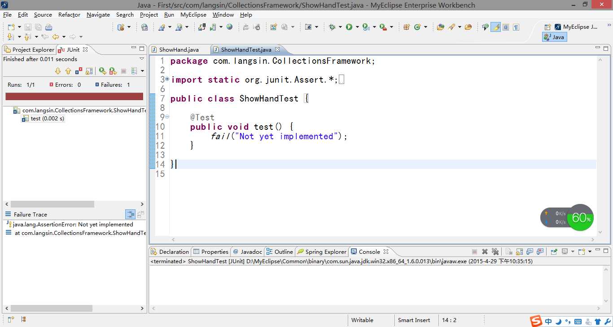Screen dimensions: 613x327
Task: Click the Debug bug icon
Action: point(332,27)
